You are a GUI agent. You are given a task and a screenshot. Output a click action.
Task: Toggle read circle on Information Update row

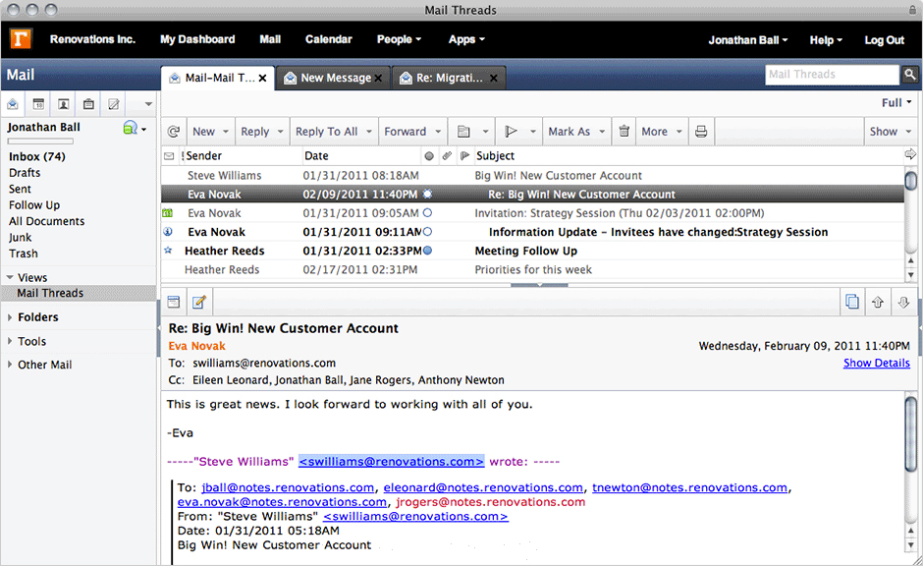click(x=427, y=232)
